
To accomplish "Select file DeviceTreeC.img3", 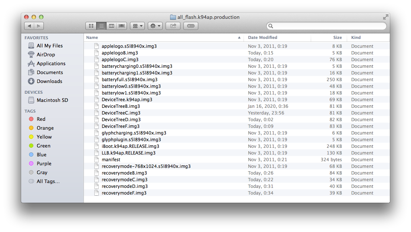I will (x=237, y=113).
